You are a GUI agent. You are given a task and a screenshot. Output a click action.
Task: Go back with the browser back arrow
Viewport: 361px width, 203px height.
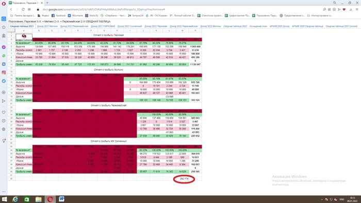tap(11, 9)
